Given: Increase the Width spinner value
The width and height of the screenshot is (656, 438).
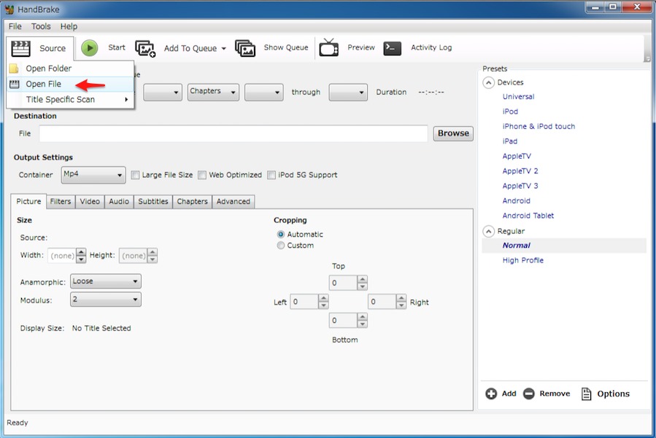Looking at the screenshot, I should [81, 252].
